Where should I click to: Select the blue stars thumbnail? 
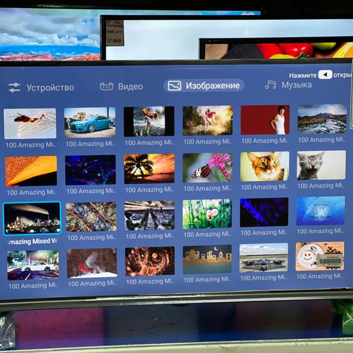tap(264, 212)
